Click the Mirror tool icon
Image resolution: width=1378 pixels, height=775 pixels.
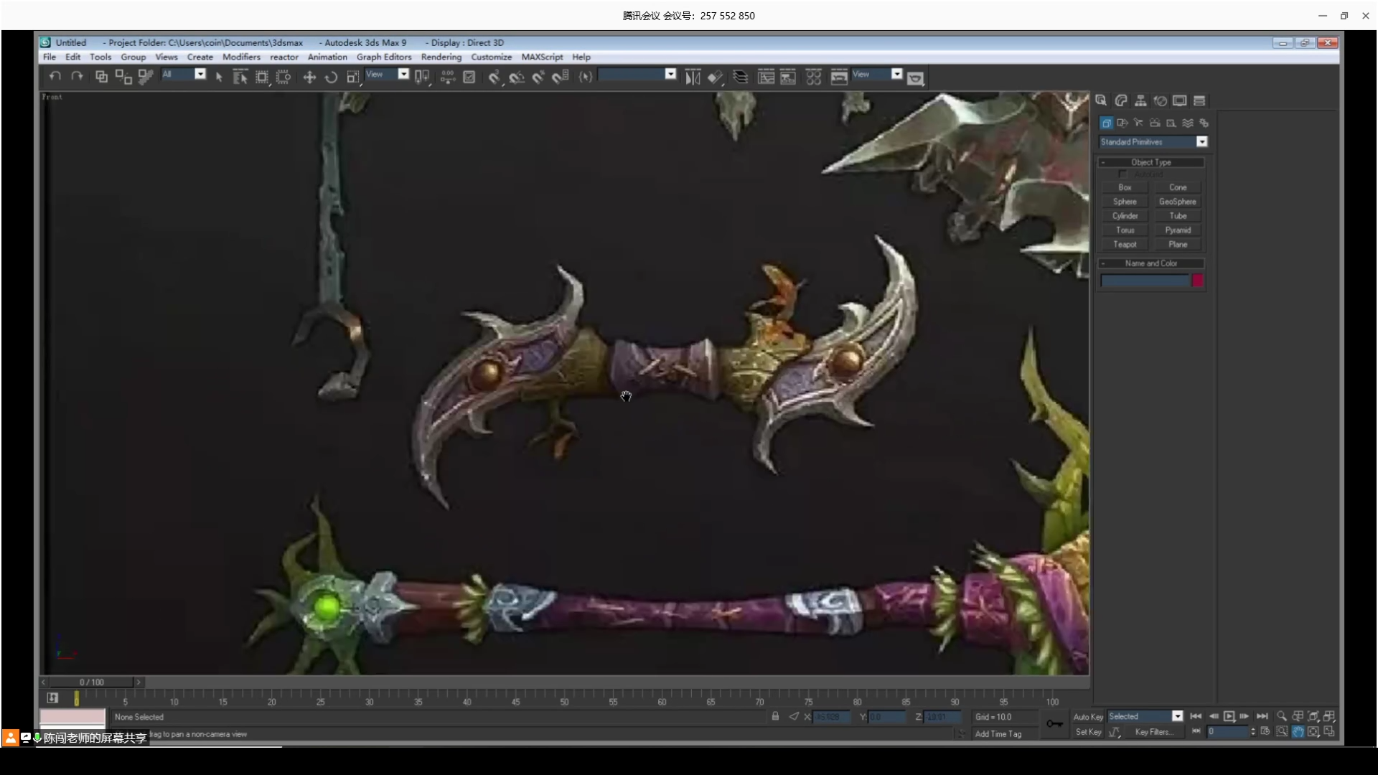pyautogui.click(x=693, y=77)
